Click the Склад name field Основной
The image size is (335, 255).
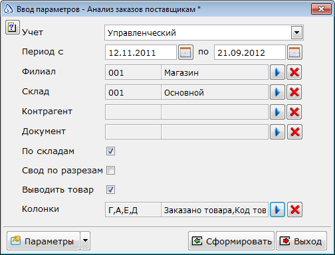coord(215,92)
